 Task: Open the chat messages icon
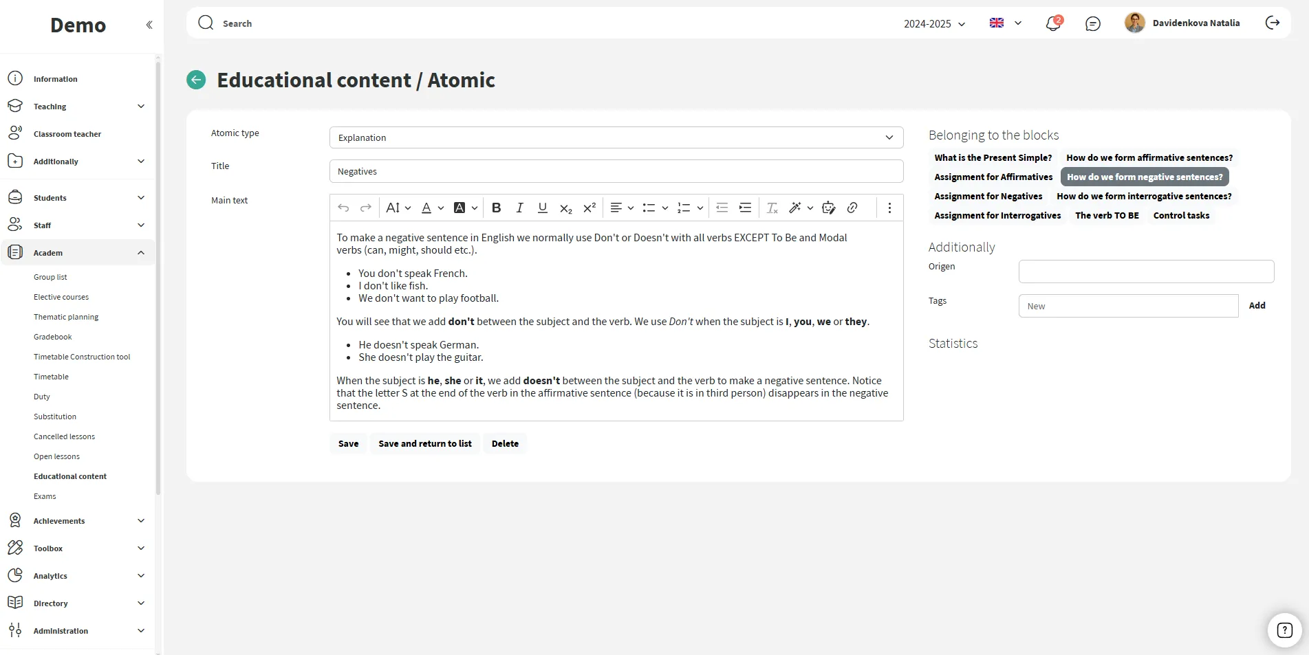[x=1092, y=24]
